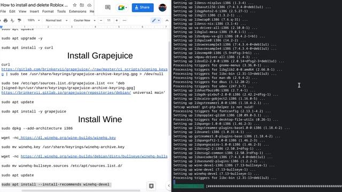Click terminal progress bar
This screenshot has width=342, height=192.
tap(274, 186)
